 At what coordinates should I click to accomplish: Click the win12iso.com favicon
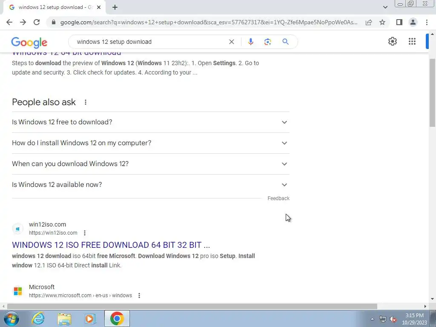pos(17,229)
